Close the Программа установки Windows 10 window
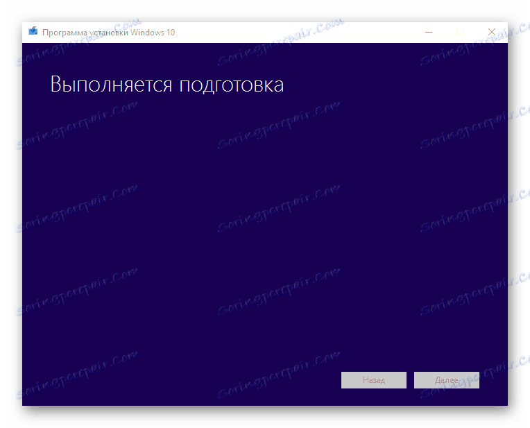This screenshot has width=530, height=428. tap(491, 32)
